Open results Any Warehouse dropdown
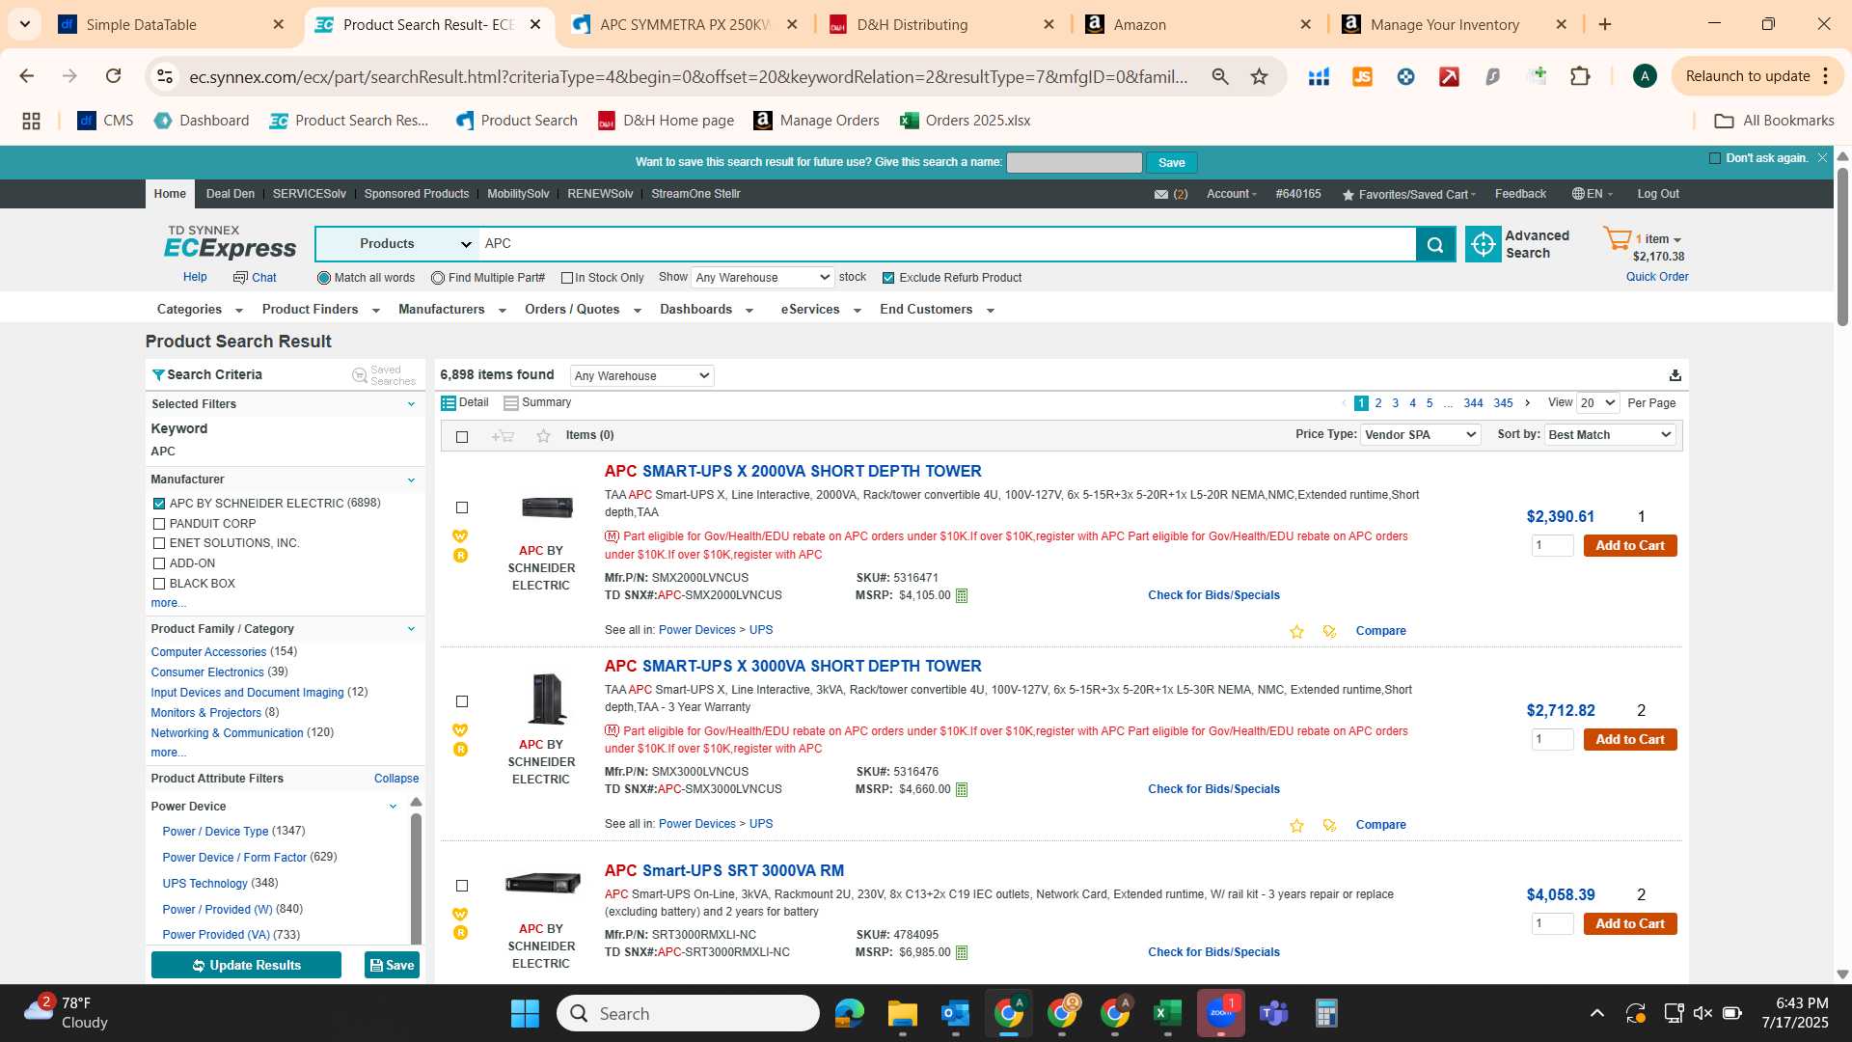Image resolution: width=1852 pixels, height=1042 pixels. (641, 375)
